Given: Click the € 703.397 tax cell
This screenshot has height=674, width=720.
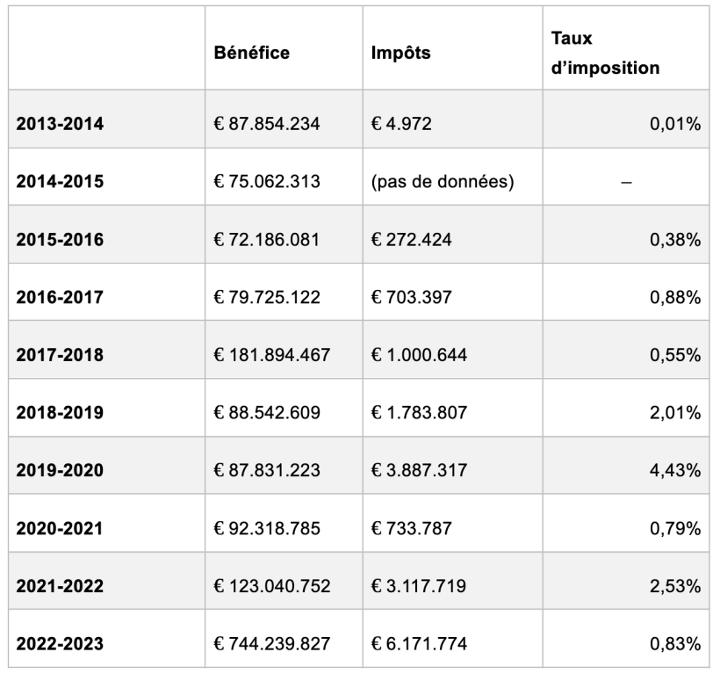Looking at the screenshot, I should (x=412, y=298).
